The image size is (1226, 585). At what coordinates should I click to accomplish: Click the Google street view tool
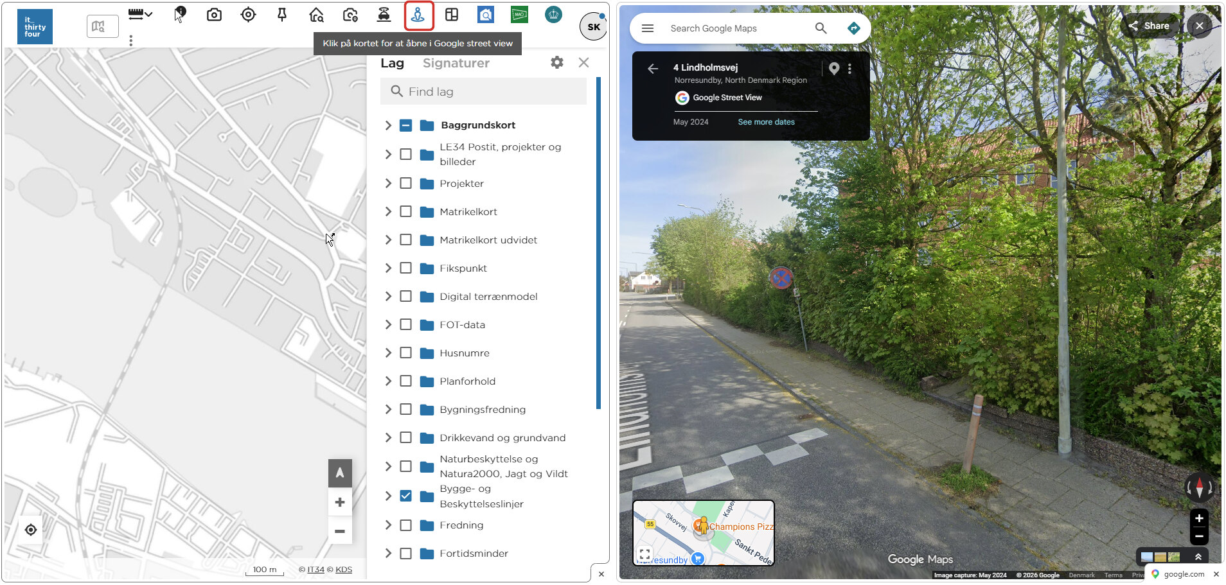[418, 15]
